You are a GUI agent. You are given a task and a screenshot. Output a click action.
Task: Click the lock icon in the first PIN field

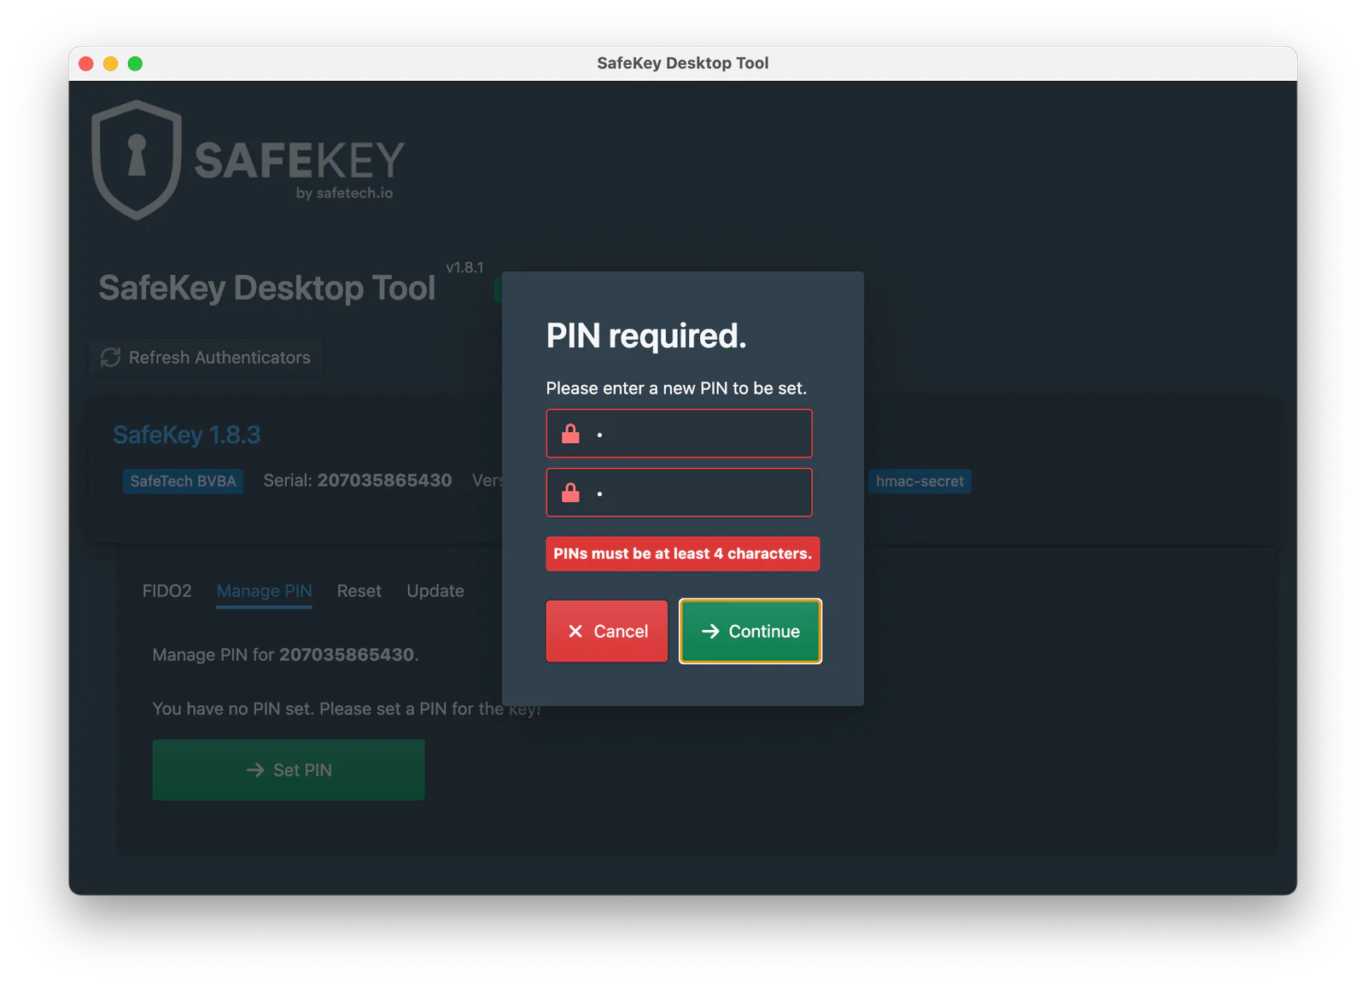point(570,435)
